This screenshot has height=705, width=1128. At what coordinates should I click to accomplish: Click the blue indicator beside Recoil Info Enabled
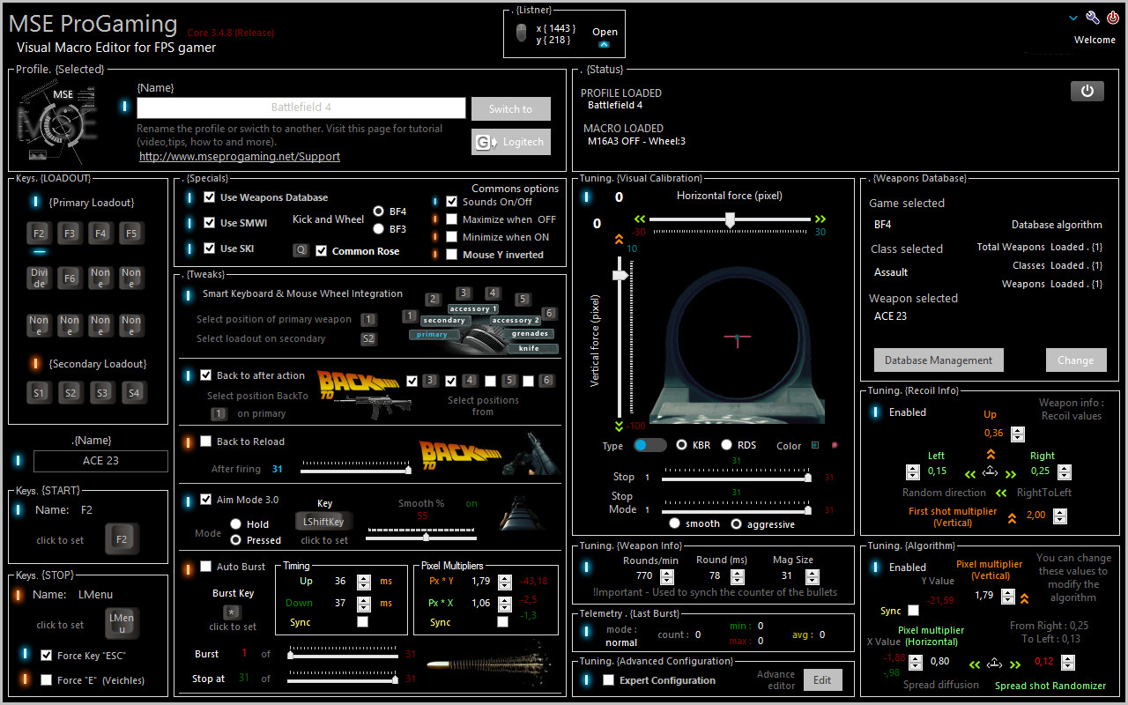[x=875, y=412]
